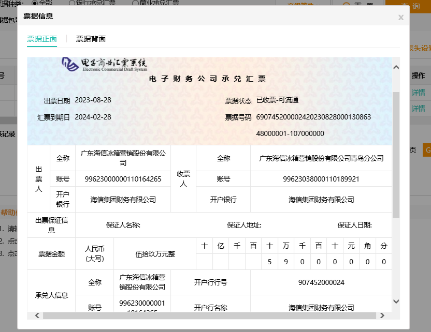Click the horizontal scrollbar thumb below the bill
This screenshot has height=332, width=431.
(x=209, y=315)
